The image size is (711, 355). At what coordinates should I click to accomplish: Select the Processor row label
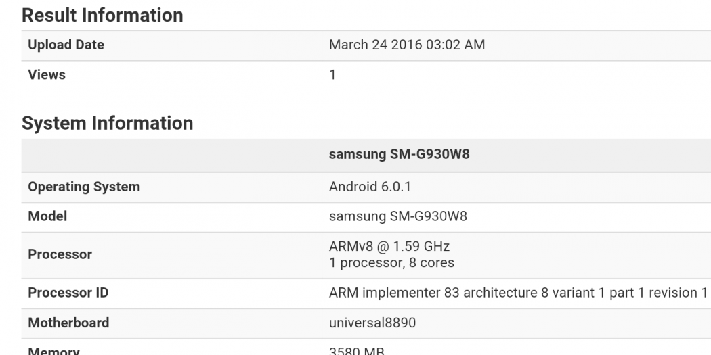coord(60,255)
